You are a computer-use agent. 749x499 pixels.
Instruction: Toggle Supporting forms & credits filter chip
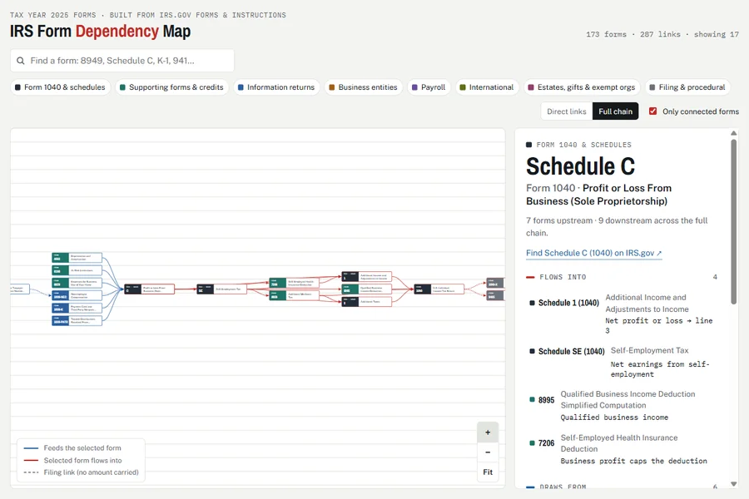171,87
